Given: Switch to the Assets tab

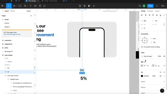Looking at the screenshot, I should [13, 11].
